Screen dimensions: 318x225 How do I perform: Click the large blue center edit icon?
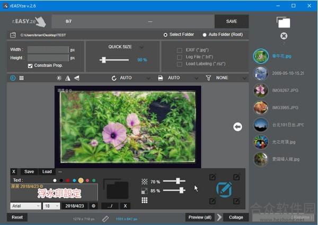224,189
